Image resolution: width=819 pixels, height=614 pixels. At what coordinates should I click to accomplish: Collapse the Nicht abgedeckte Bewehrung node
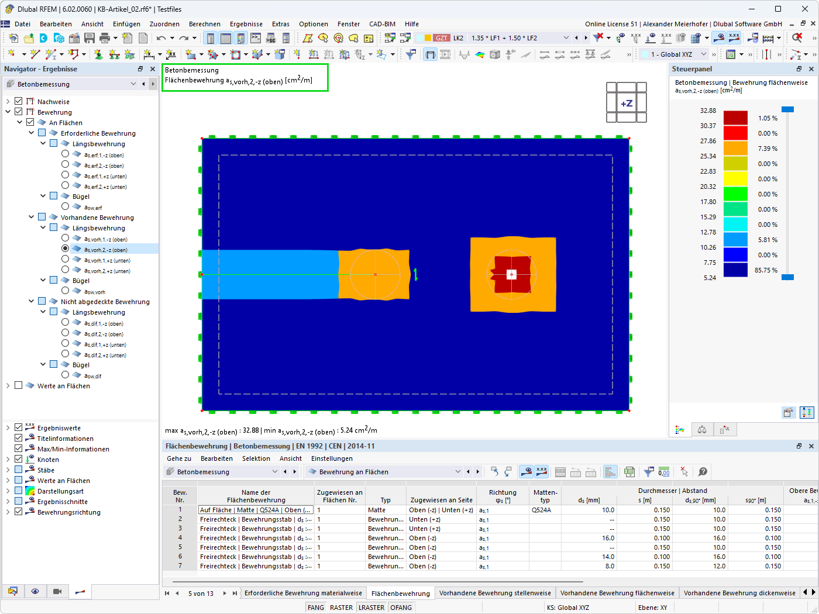click(x=32, y=302)
